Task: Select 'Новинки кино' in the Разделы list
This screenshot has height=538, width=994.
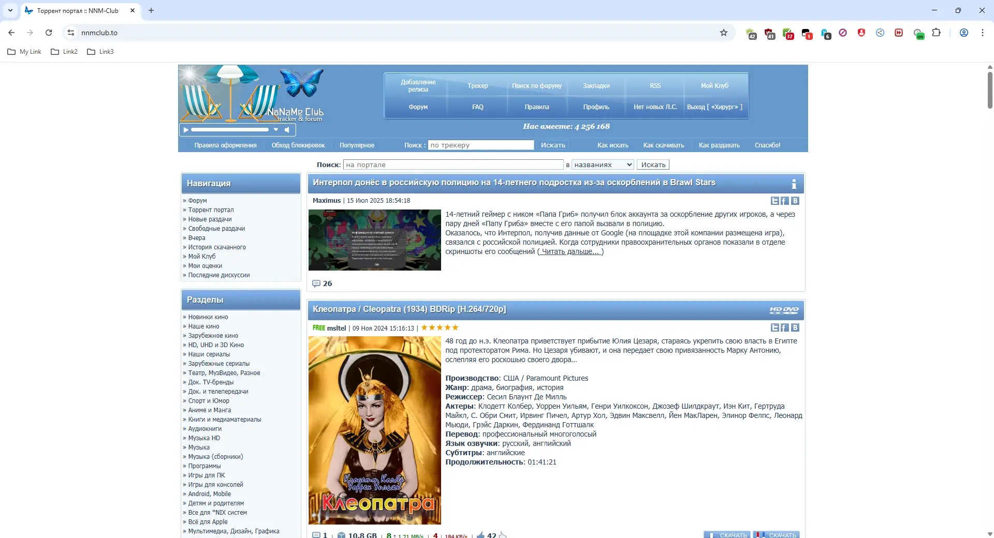Action: 208,317
